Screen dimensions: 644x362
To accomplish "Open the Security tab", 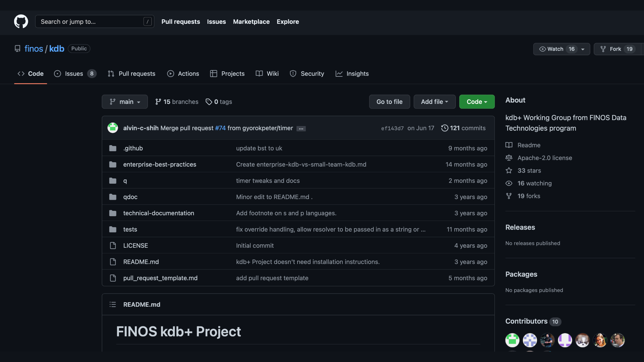I will pyautogui.click(x=307, y=74).
